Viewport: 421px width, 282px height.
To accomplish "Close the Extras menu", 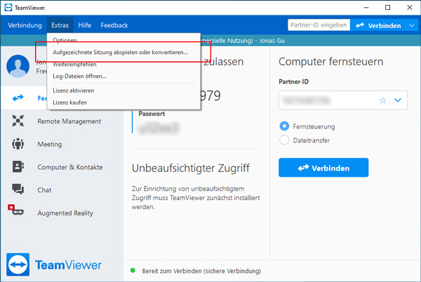I will (60, 25).
